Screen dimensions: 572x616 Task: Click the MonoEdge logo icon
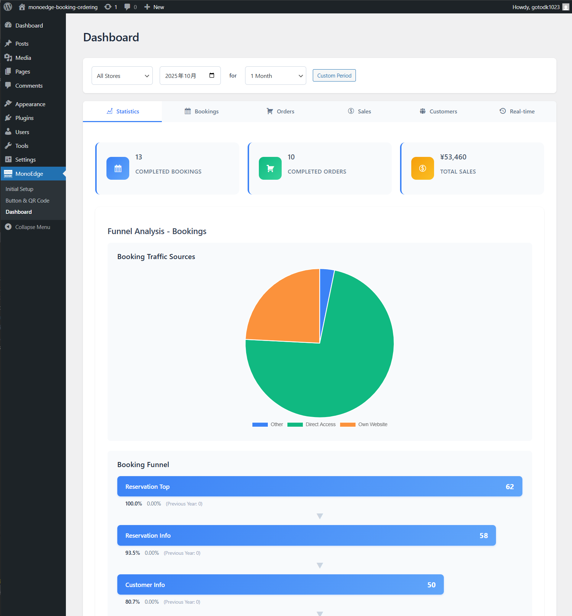click(8, 174)
